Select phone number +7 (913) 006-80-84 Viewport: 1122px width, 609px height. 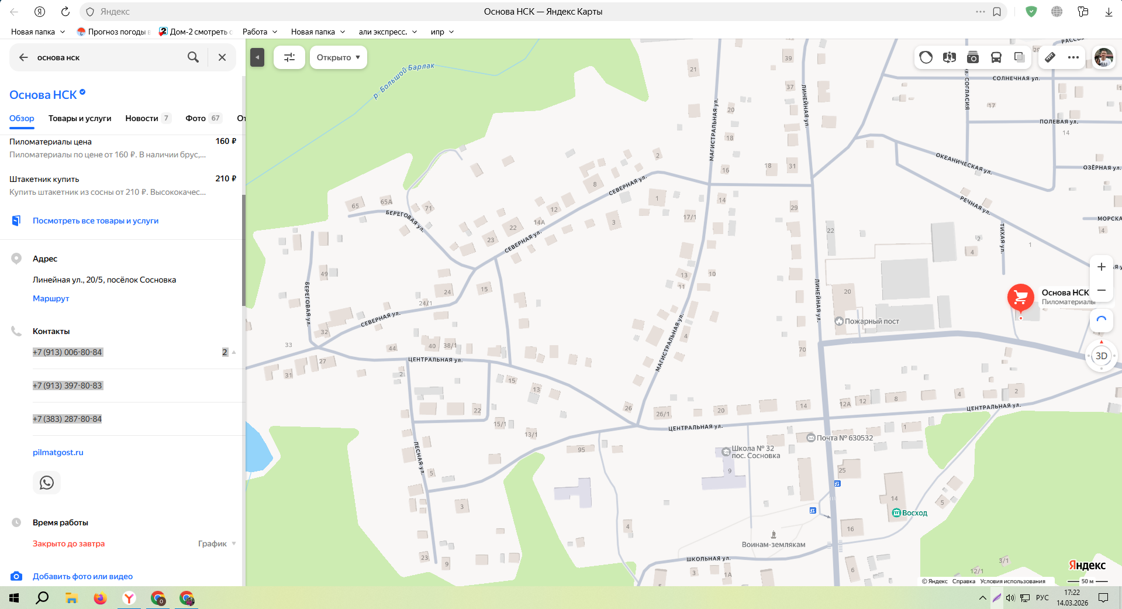pos(67,352)
